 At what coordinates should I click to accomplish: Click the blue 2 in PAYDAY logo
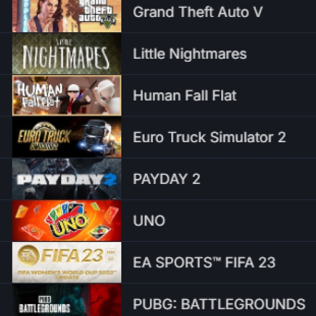click(x=109, y=180)
